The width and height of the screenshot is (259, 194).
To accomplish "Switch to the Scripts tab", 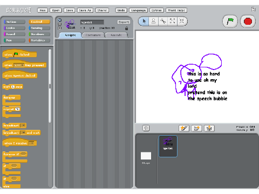I will tap(70, 35).
